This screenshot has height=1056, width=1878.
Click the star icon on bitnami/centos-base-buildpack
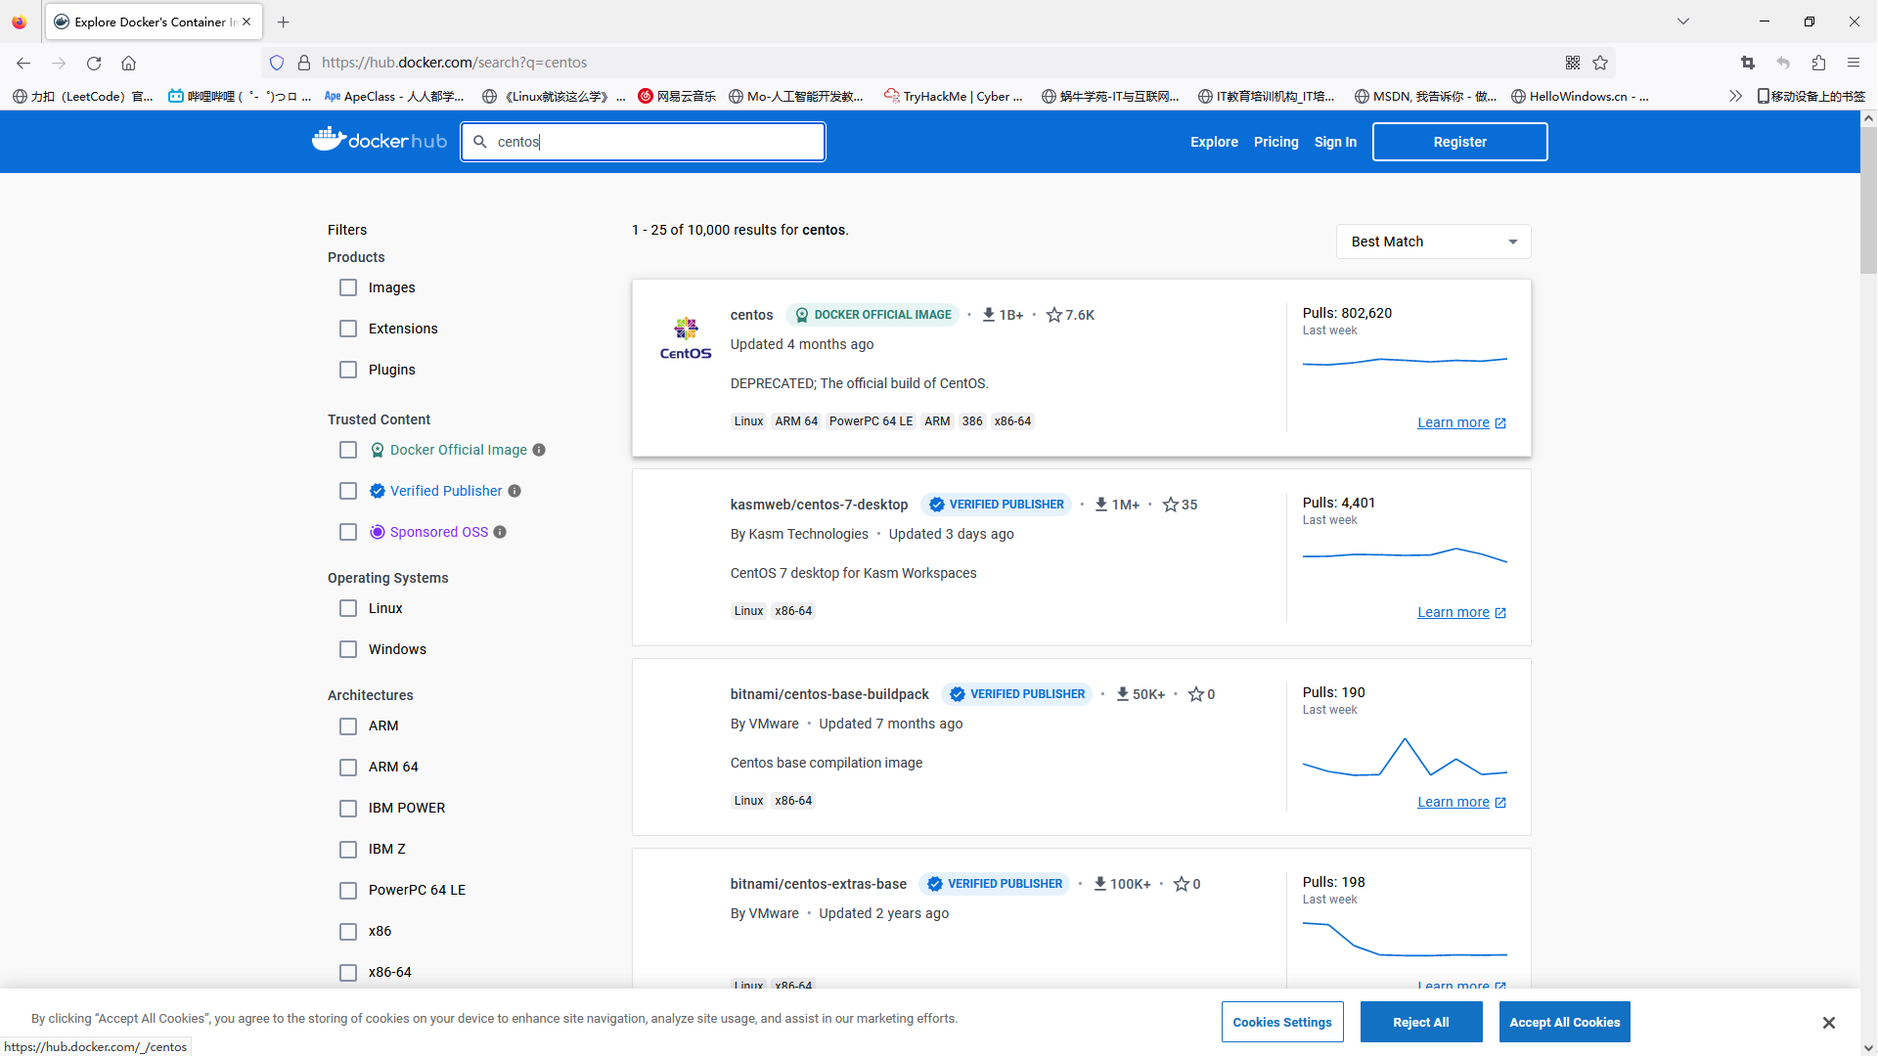1195,694
